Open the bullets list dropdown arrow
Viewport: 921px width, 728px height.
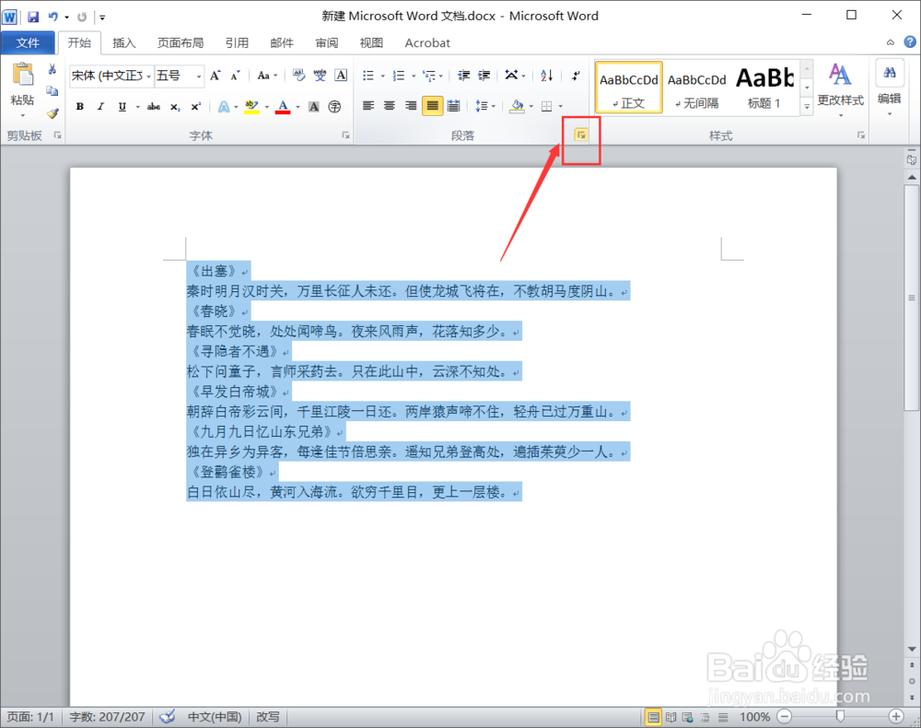(x=382, y=76)
